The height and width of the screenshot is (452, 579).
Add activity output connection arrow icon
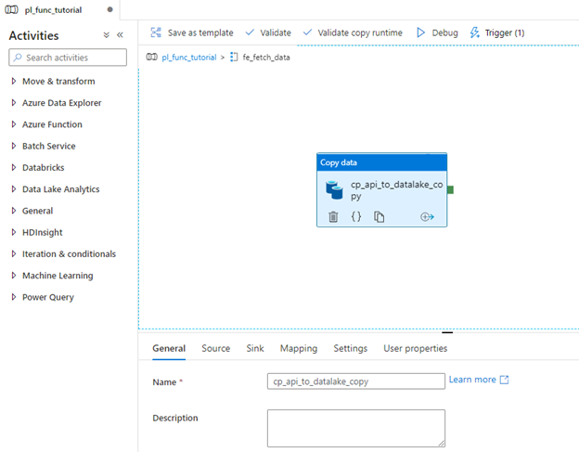(427, 217)
